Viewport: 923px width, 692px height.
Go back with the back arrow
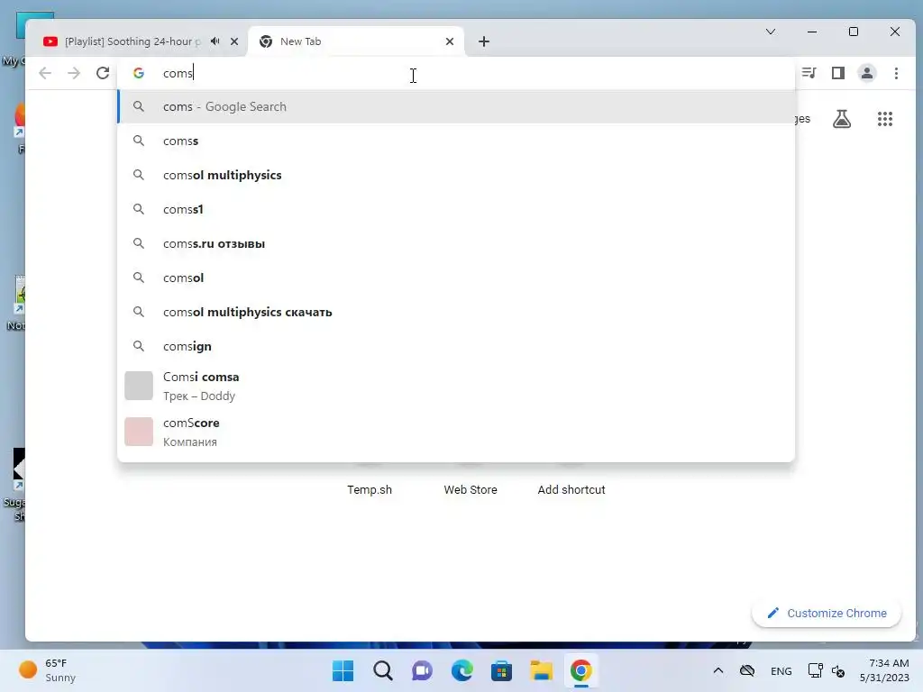[x=45, y=73]
